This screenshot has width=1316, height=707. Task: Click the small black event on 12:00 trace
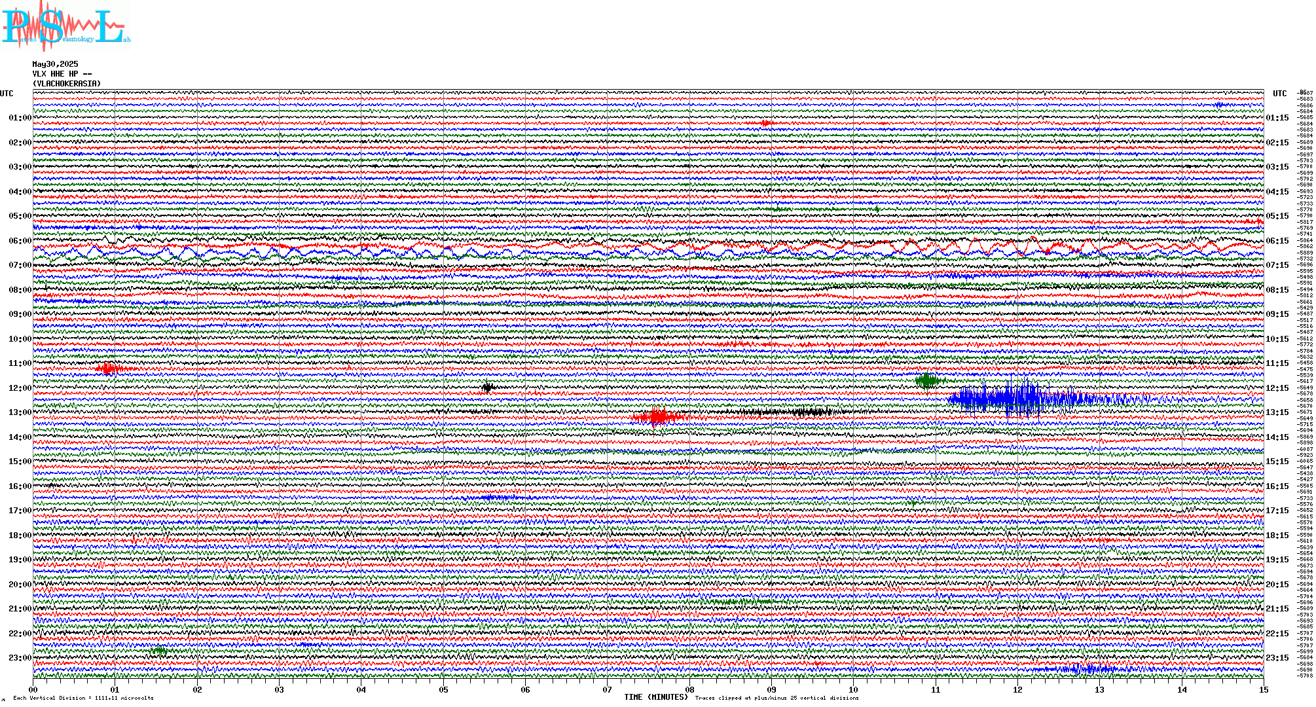[487, 387]
